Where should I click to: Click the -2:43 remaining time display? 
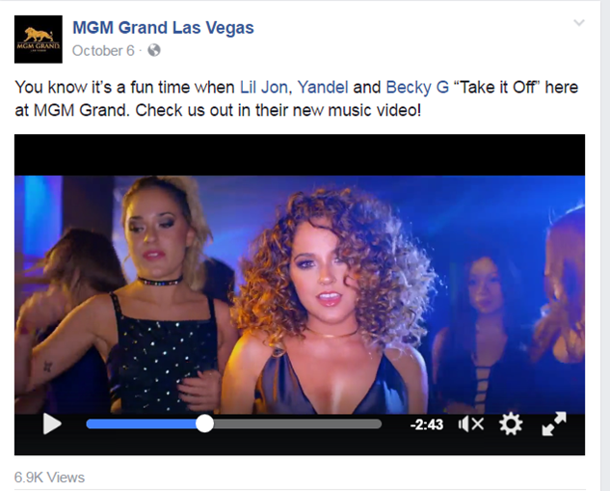pos(426,424)
